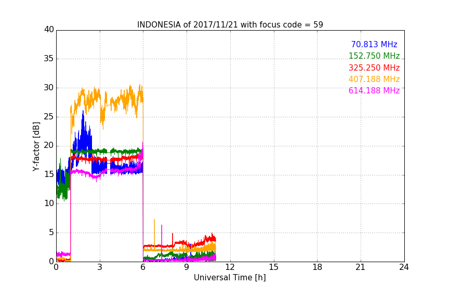This screenshot has height=299, width=449.
Task: Select the 614.188 MHz legend label
Action: pyautogui.click(x=374, y=90)
